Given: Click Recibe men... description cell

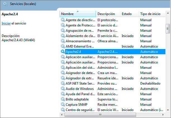Looking at the screenshot, I should (107, 105).
